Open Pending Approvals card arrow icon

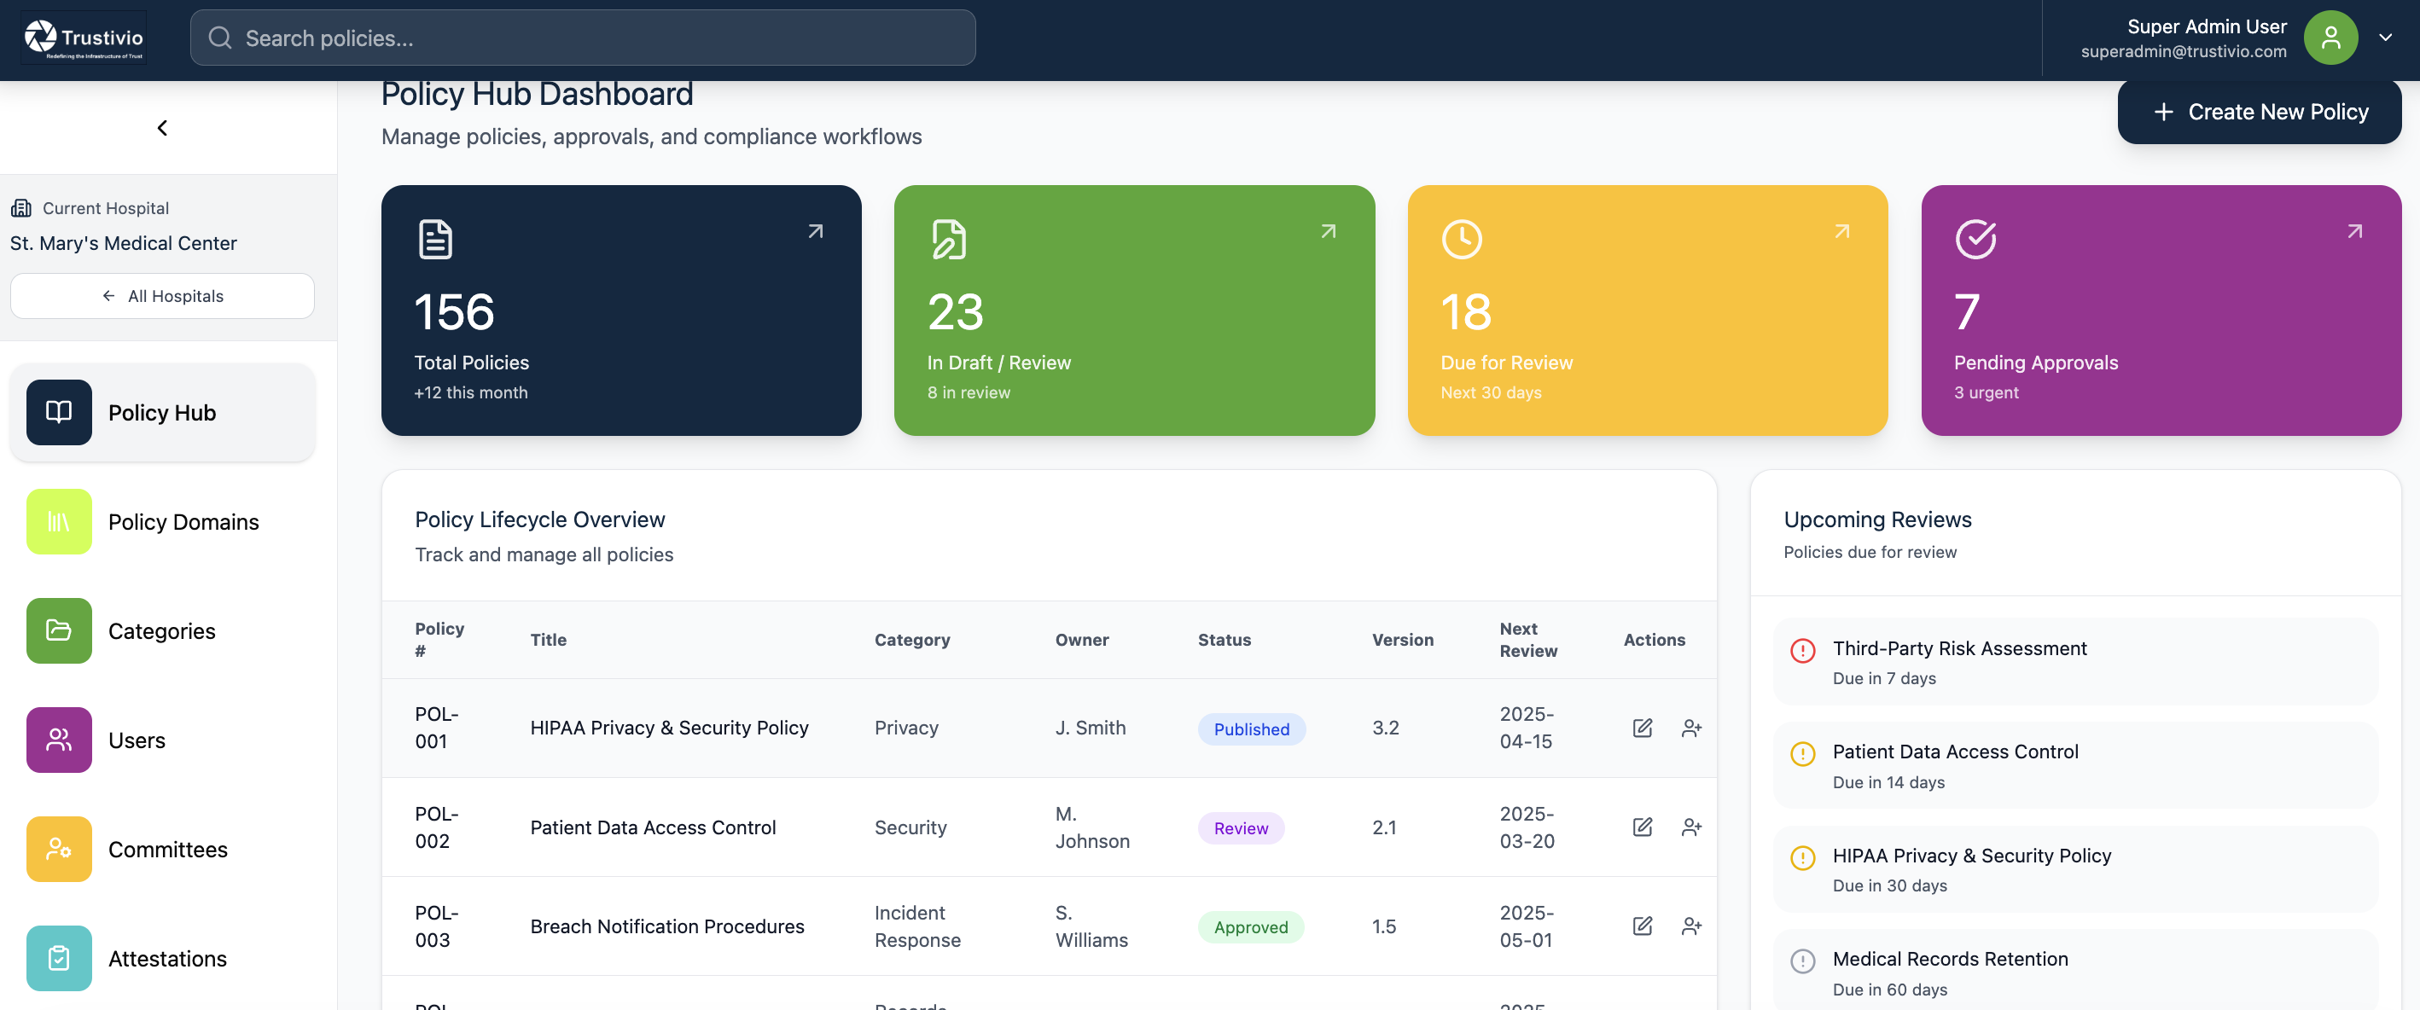point(2354,231)
